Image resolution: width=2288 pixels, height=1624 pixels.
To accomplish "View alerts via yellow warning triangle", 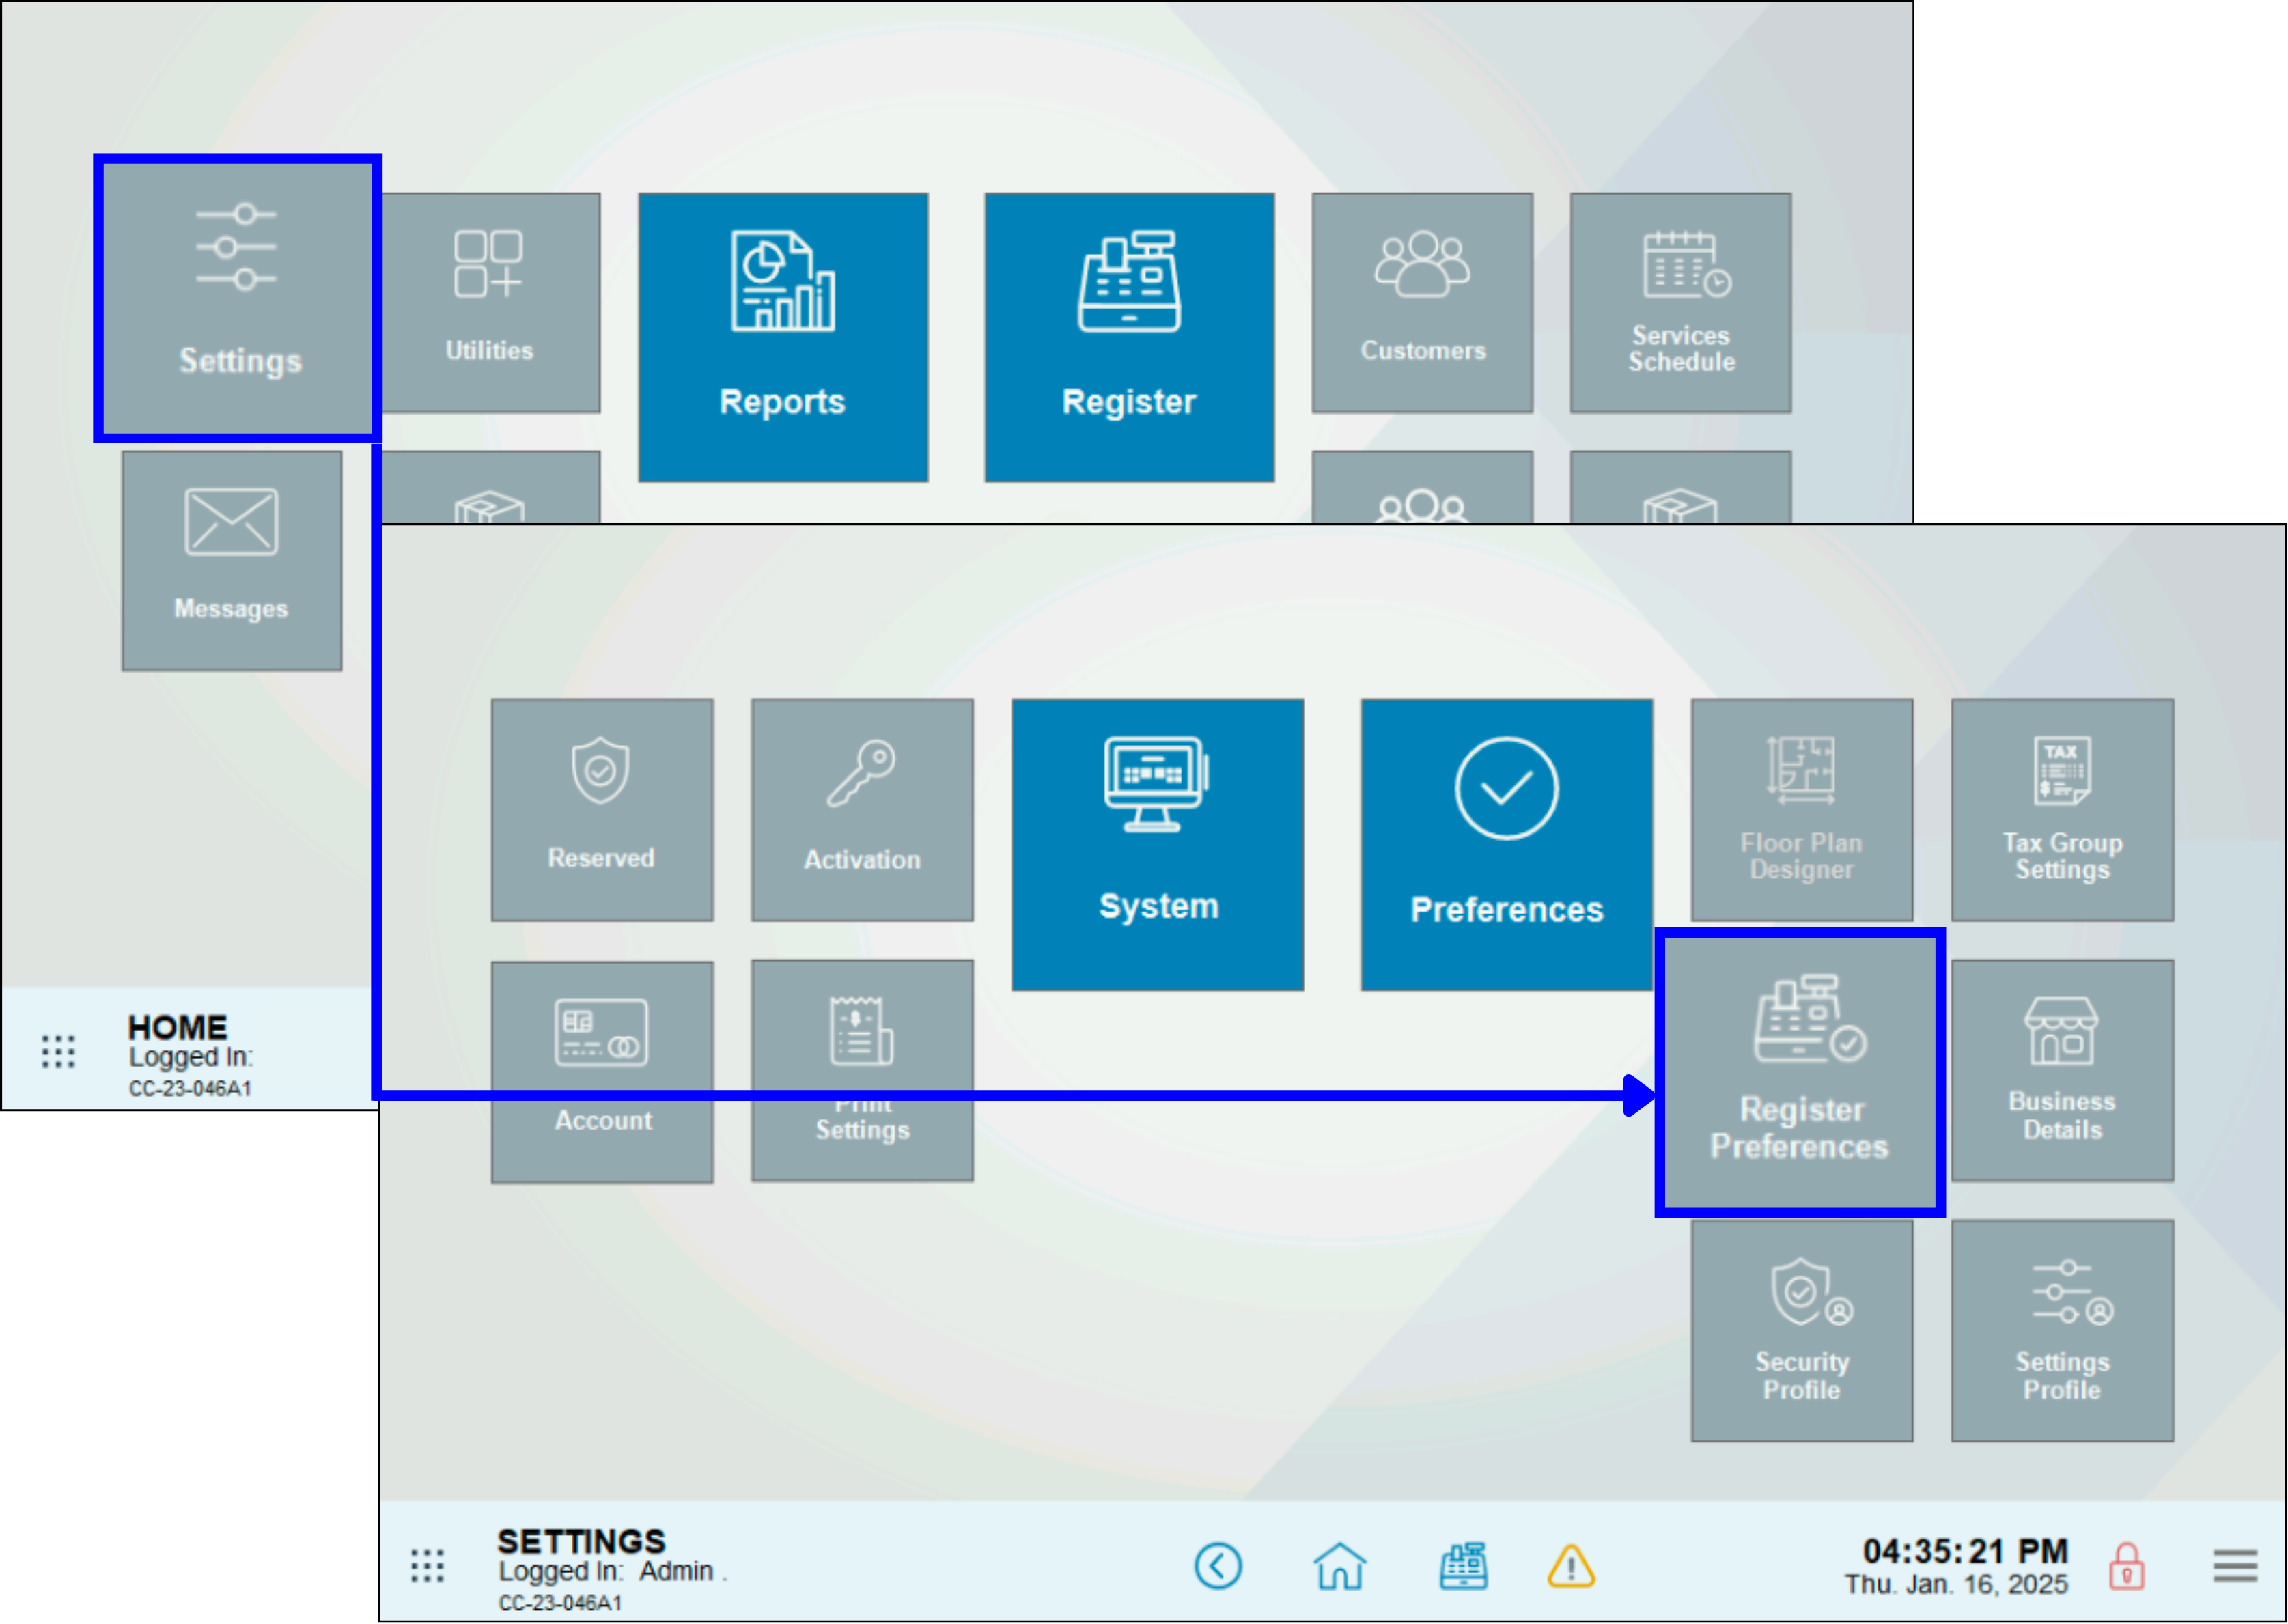I will (x=1571, y=1566).
